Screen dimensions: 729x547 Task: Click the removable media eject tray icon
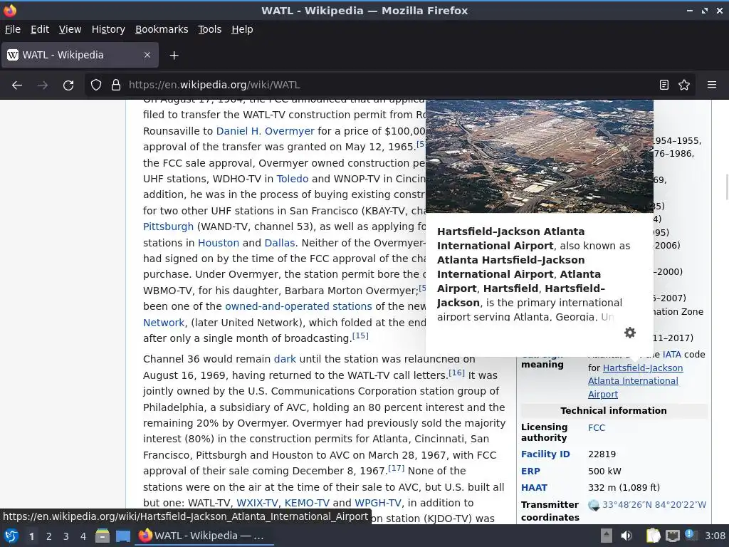[607, 536]
